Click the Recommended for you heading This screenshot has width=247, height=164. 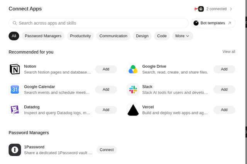31,52
